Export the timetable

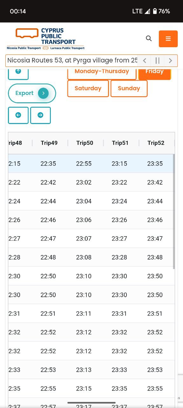(x=32, y=93)
